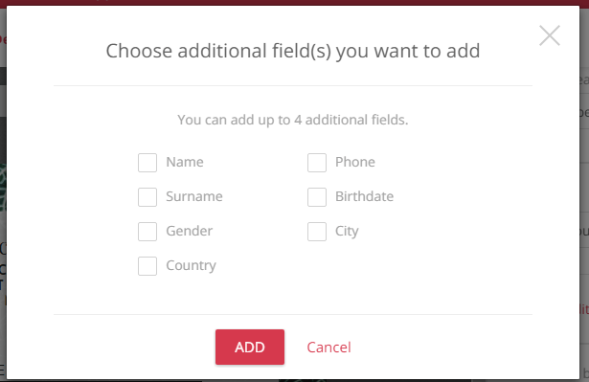Click the 'Choose additional field(s)' heading
Image resolution: width=589 pixels, height=382 pixels.
pos(293,51)
